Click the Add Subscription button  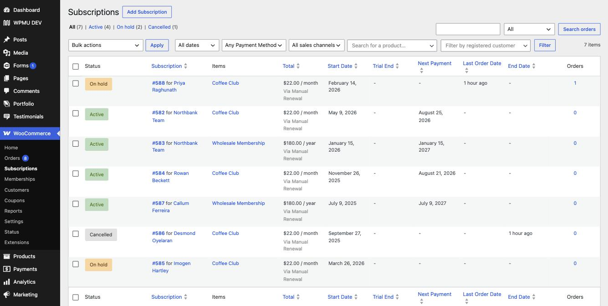tap(147, 12)
